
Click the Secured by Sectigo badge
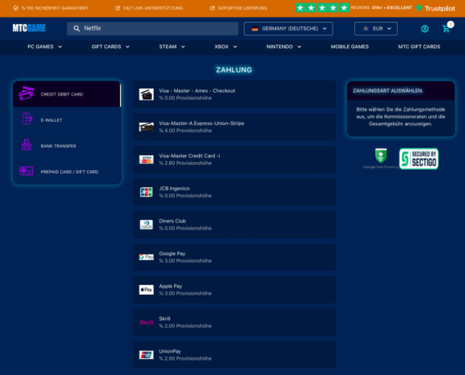click(418, 158)
